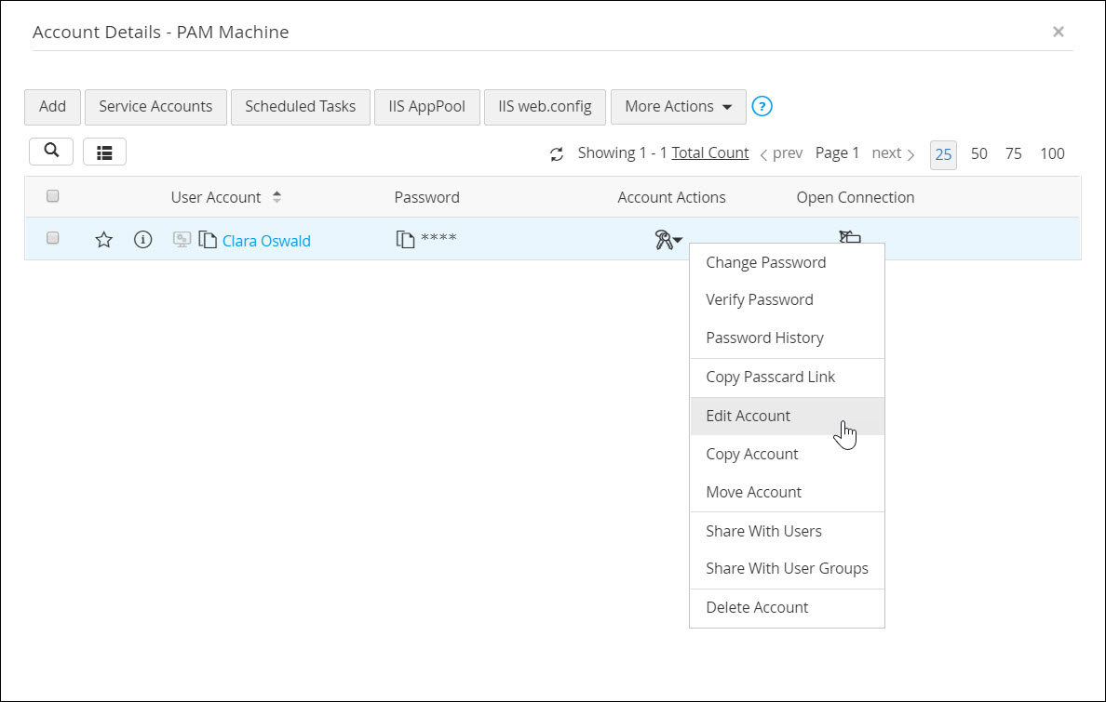
Task: Open the blue help question mark icon
Action: point(762,106)
